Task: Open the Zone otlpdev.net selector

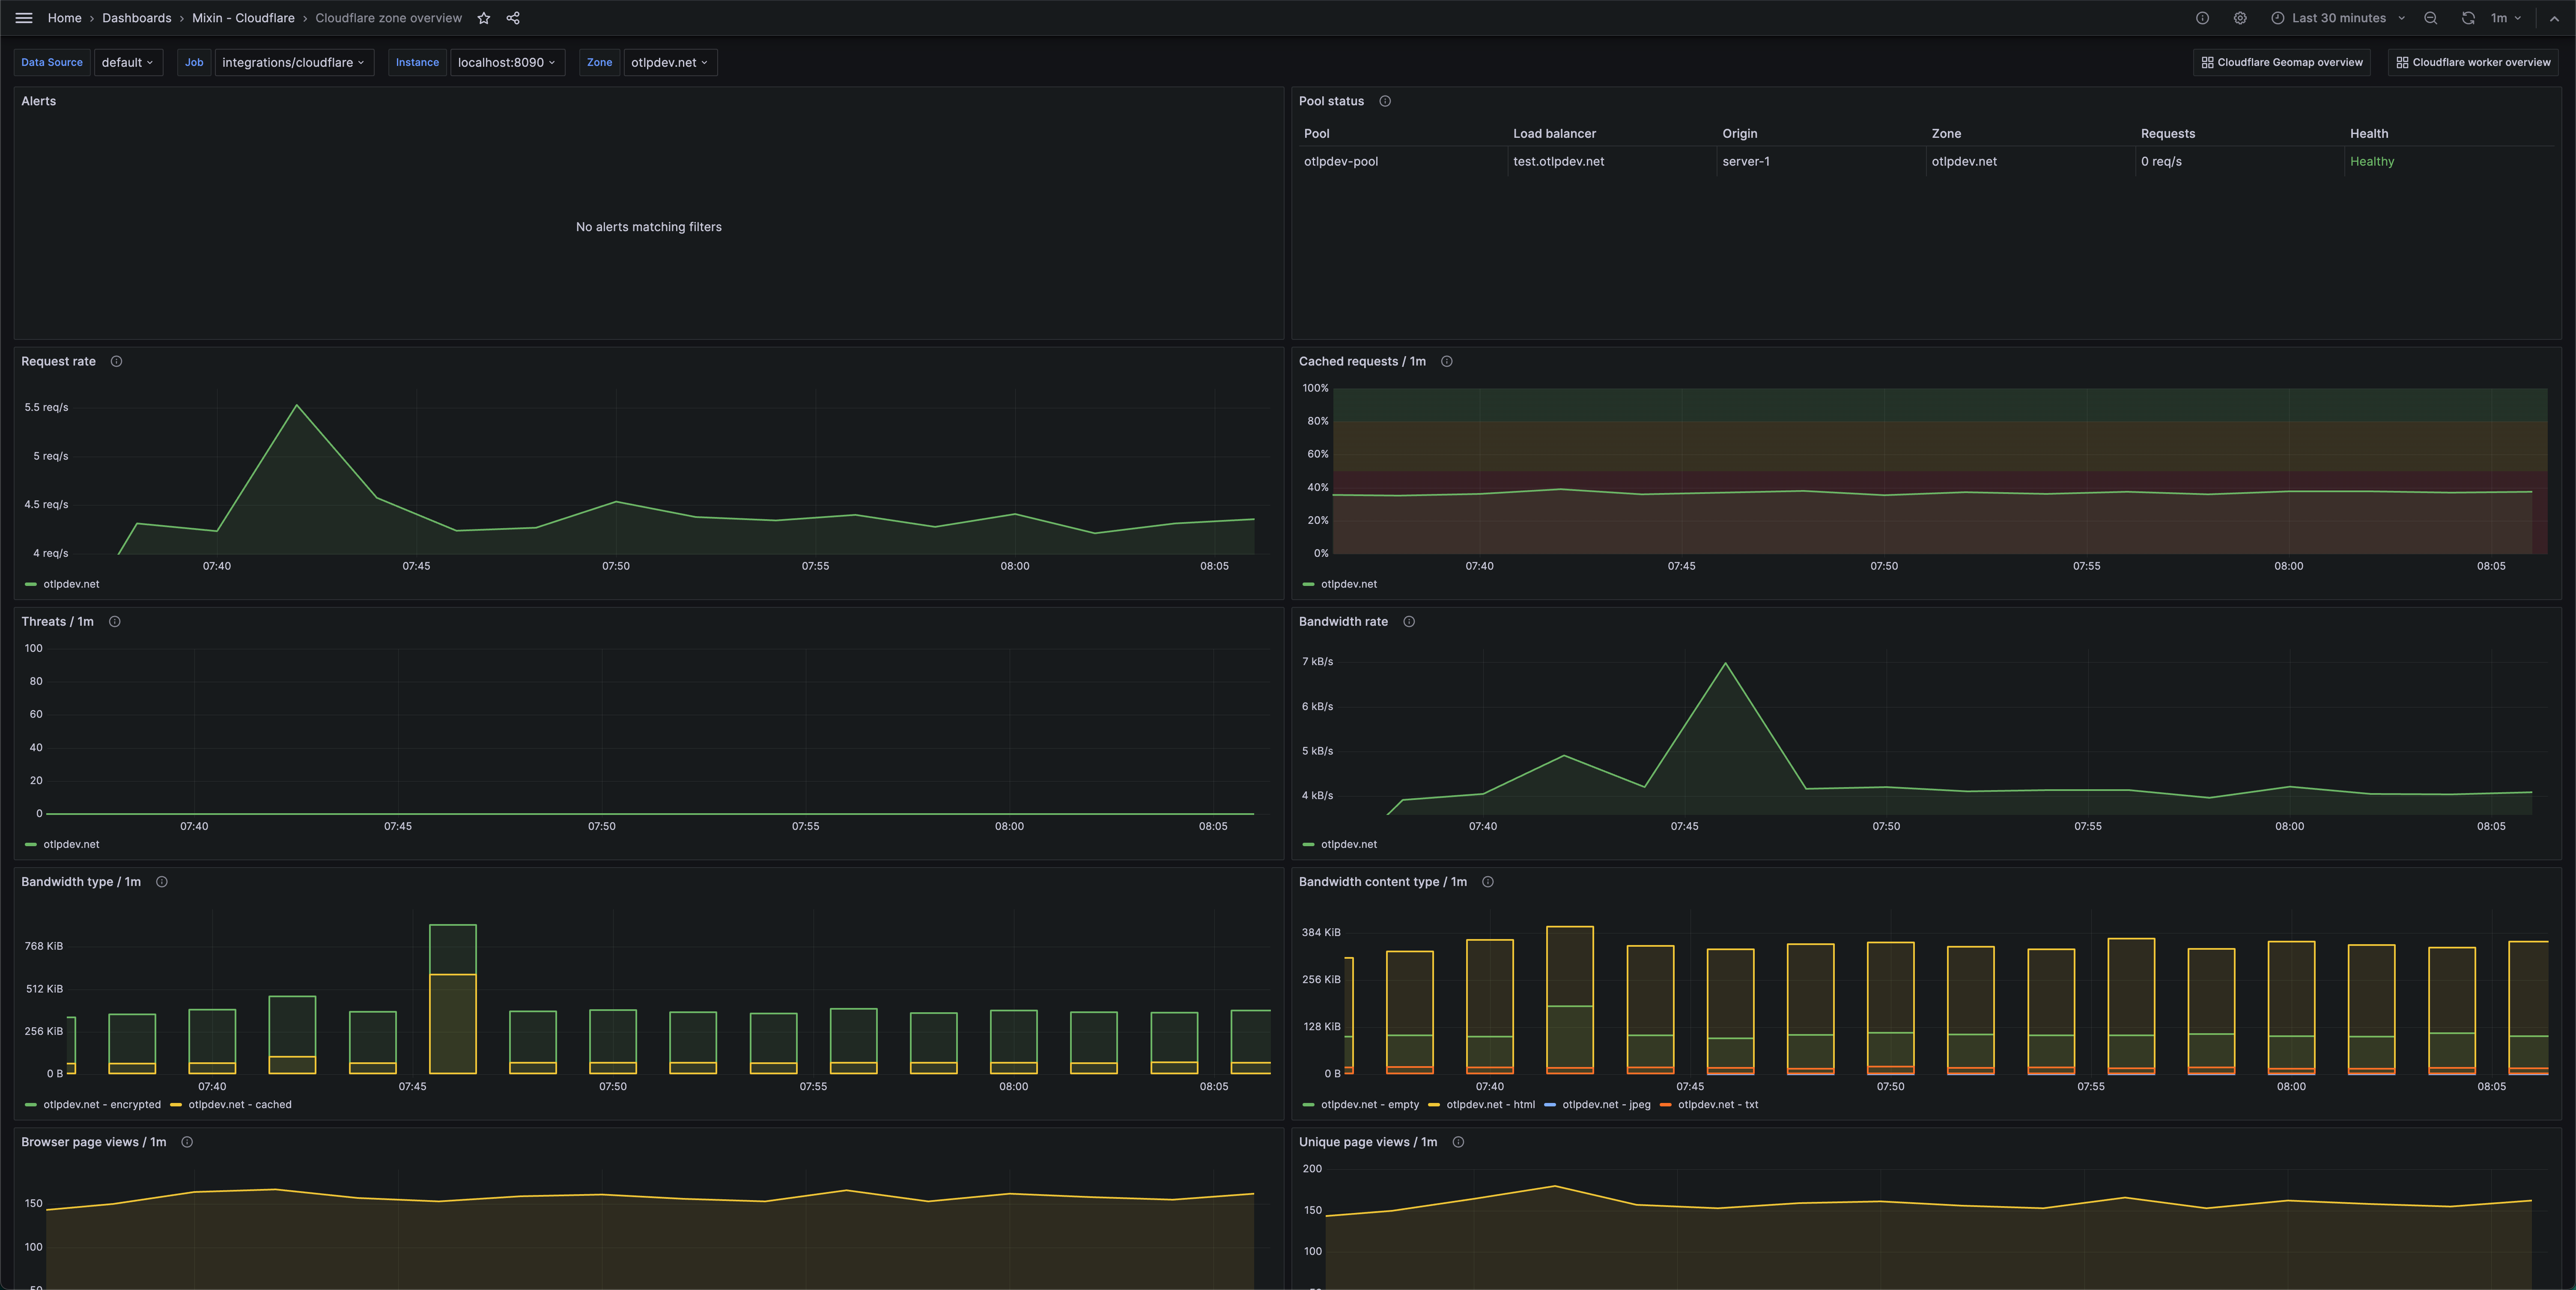Action: [670, 62]
